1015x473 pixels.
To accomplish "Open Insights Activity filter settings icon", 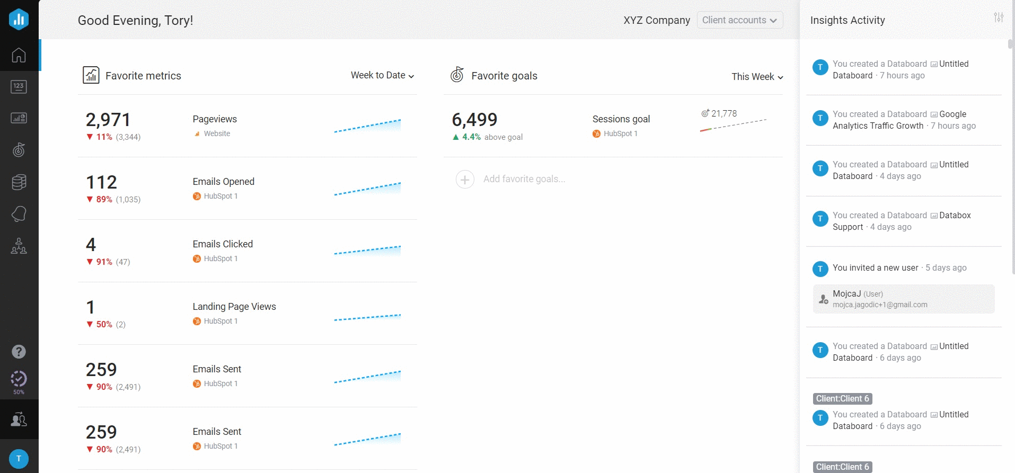I will pyautogui.click(x=999, y=17).
